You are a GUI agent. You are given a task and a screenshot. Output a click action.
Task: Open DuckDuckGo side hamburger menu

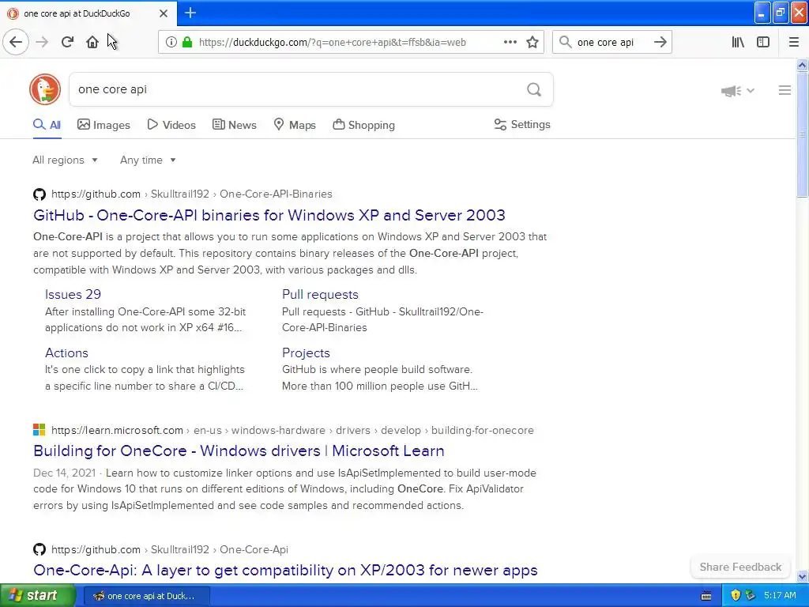point(785,90)
